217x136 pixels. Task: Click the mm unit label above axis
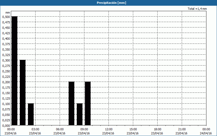pos(8,13)
